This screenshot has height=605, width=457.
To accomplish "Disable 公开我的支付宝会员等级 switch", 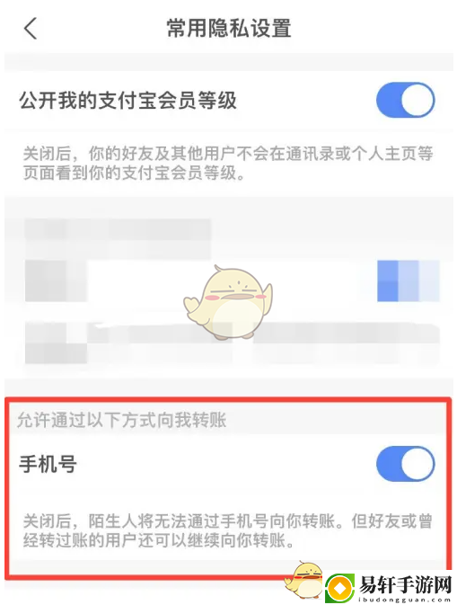I will [x=405, y=100].
